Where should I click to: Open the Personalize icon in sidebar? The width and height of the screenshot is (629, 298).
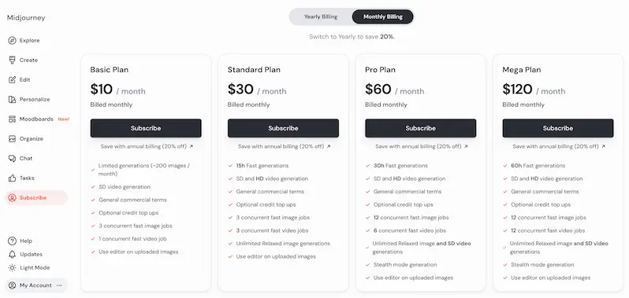(12, 99)
